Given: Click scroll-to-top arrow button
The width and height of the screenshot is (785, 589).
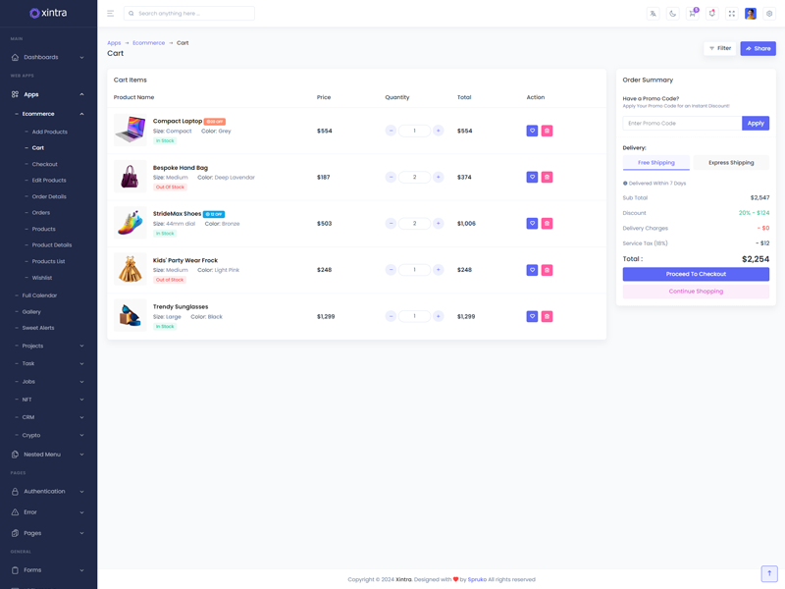Looking at the screenshot, I should click(x=769, y=573).
